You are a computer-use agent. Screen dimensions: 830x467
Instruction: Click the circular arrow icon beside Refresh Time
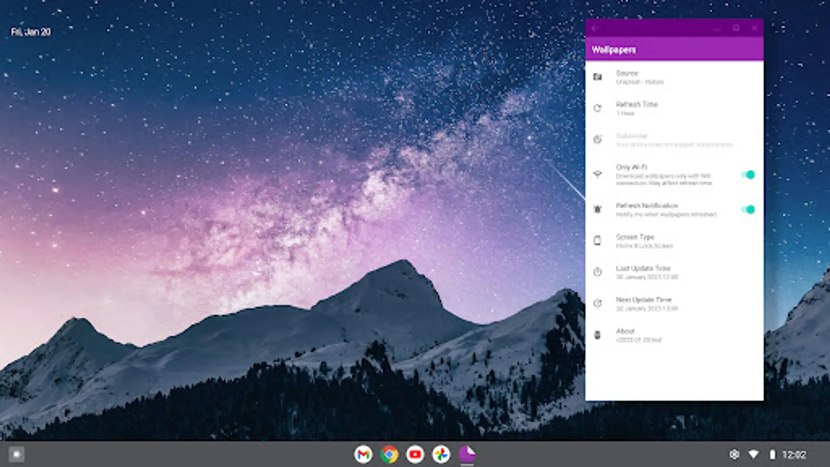598,108
